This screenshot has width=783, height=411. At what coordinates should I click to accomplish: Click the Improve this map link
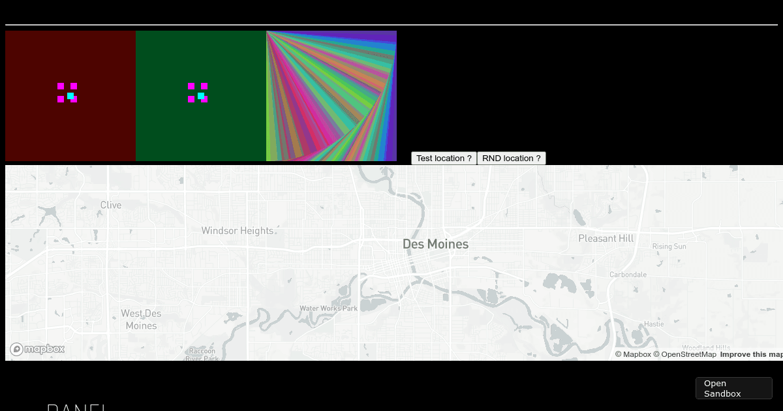click(751, 354)
